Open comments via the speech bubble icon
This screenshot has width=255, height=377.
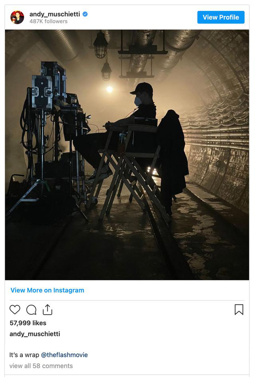[31, 310]
